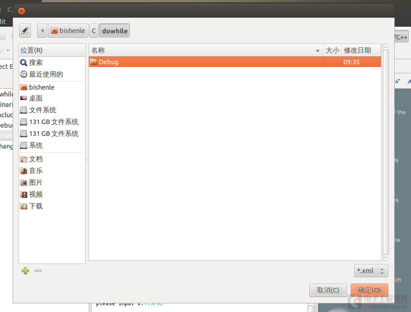Open File System (文件系统) location

[52, 110]
